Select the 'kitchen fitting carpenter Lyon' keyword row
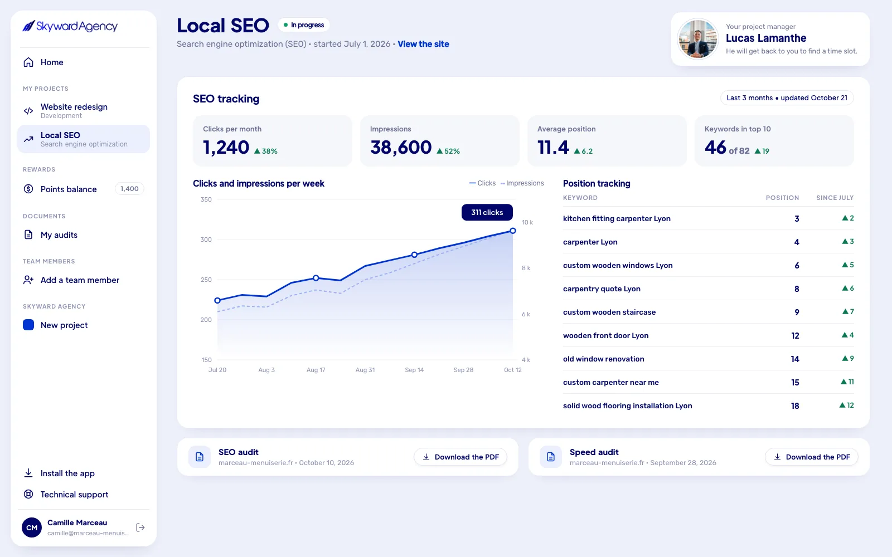 point(708,218)
